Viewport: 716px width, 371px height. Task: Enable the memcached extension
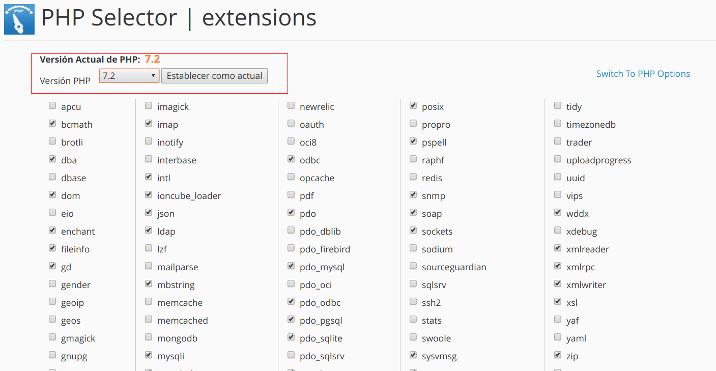click(x=148, y=319)
